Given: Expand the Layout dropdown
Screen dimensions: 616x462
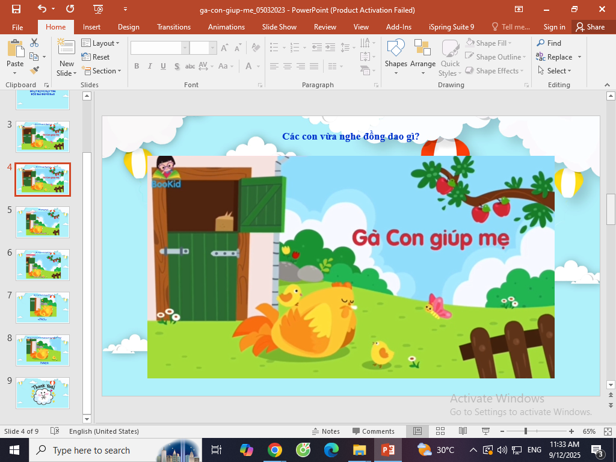Looking at the screenshot, I should point(100,43).
